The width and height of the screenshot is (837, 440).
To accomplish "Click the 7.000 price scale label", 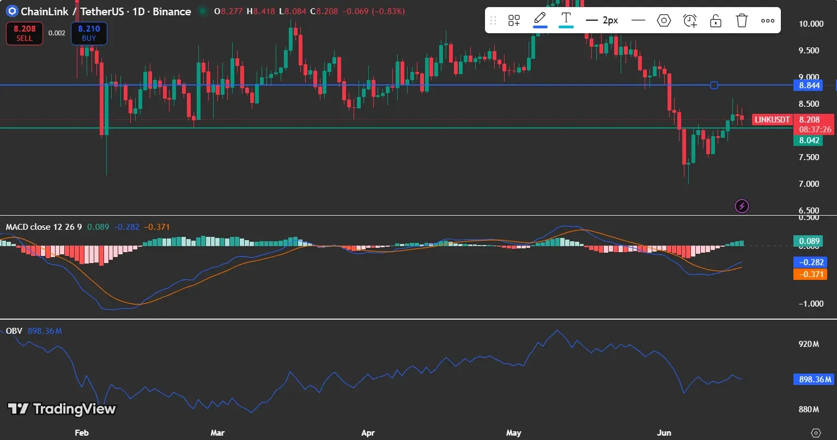I will click(809, 184).
